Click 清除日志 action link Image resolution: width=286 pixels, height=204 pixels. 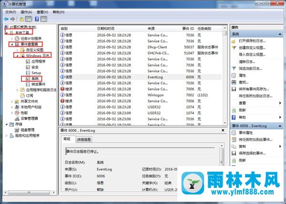pos(247,62)
